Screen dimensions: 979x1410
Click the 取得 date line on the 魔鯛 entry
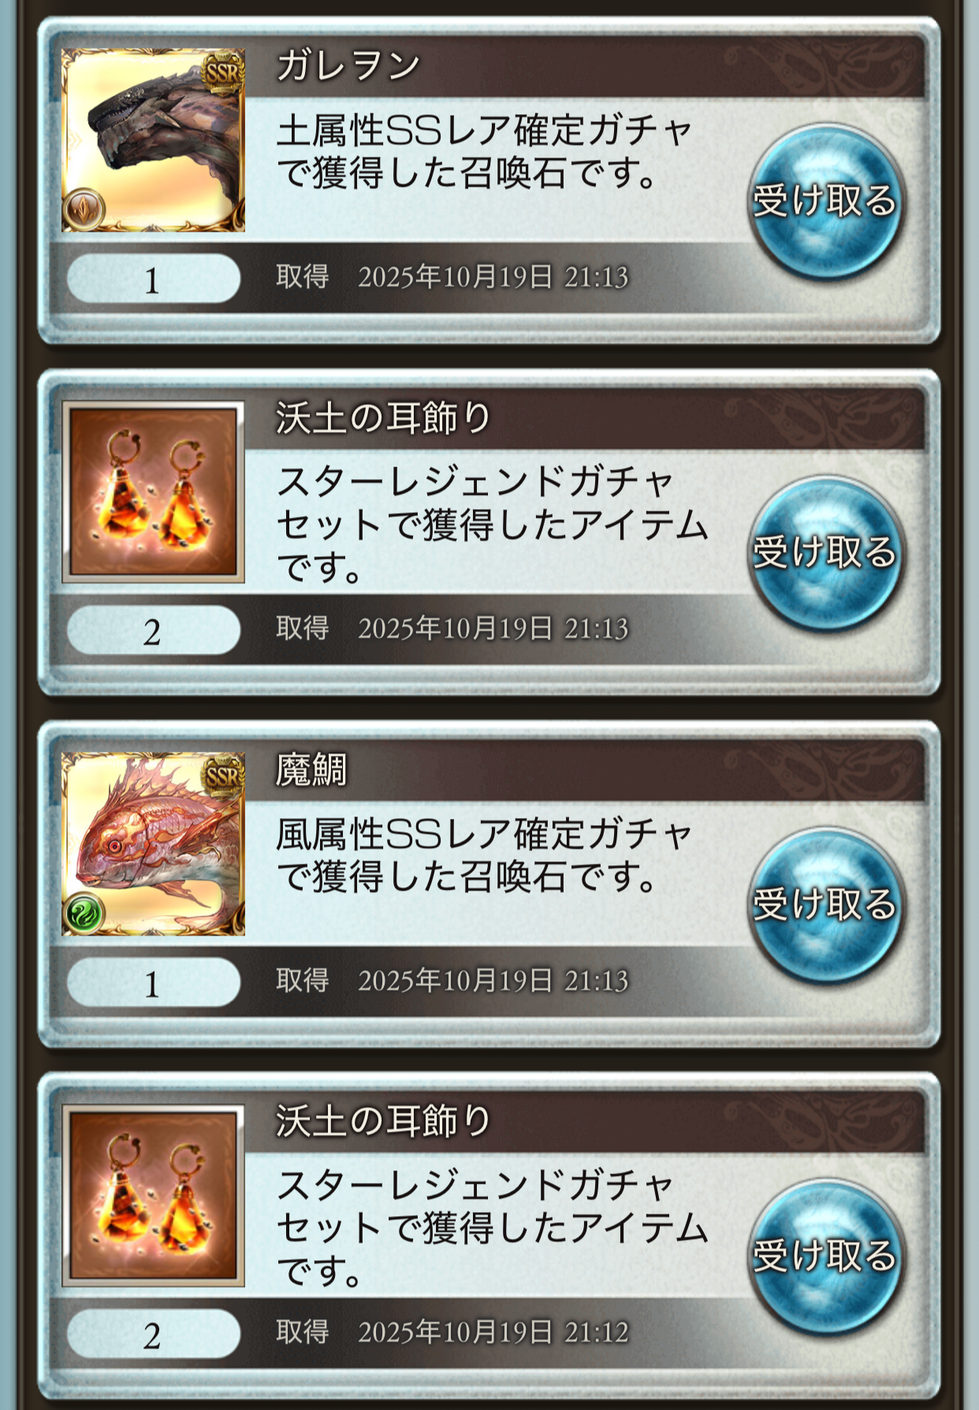[452, 980]
